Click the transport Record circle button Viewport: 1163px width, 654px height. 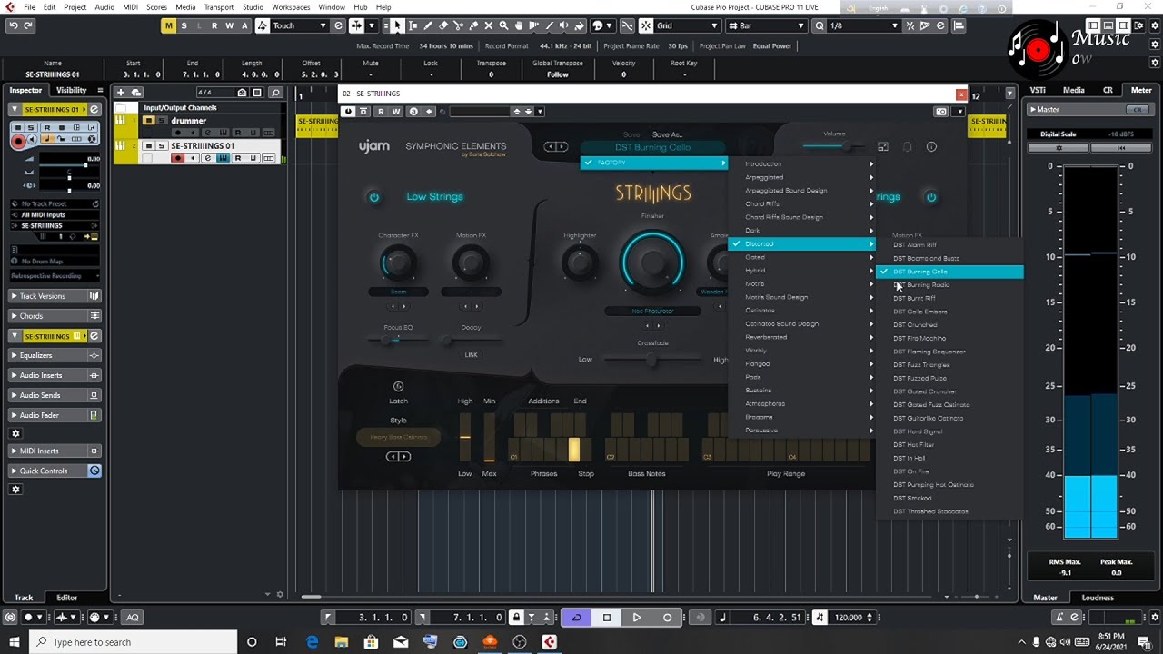click(667, 618)
